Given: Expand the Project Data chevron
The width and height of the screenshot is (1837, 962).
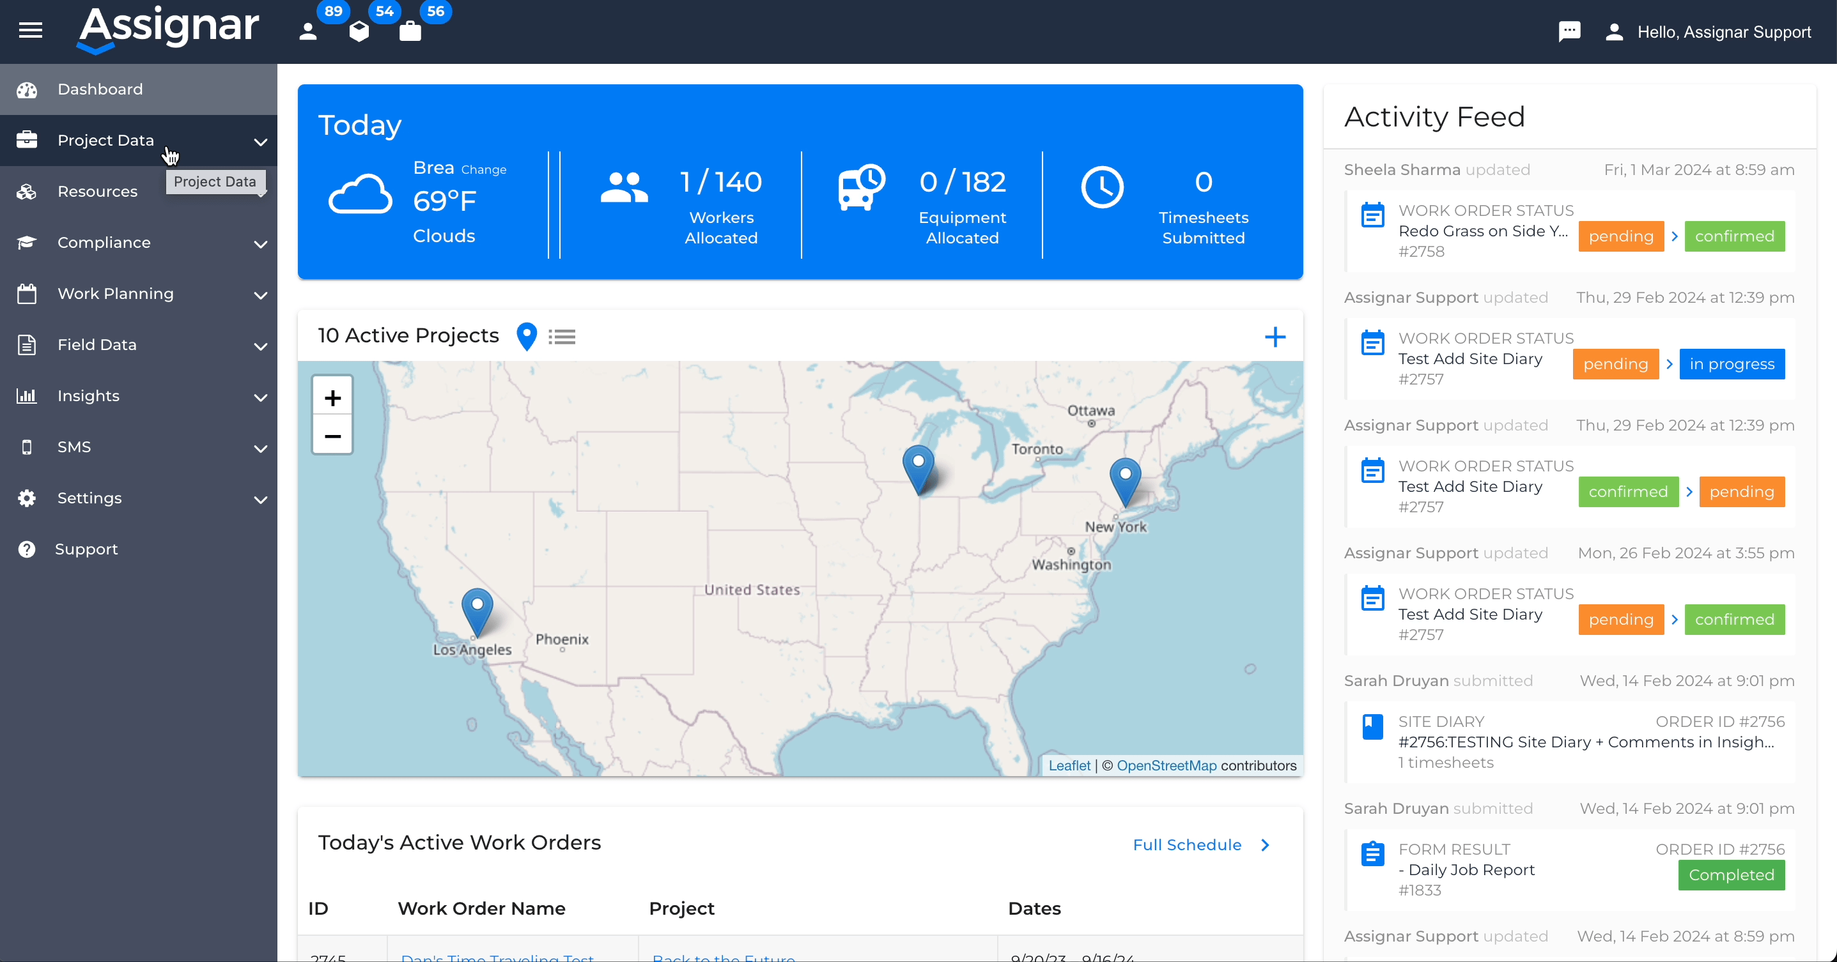Looking at the screenshot, I should pos(261,142).
